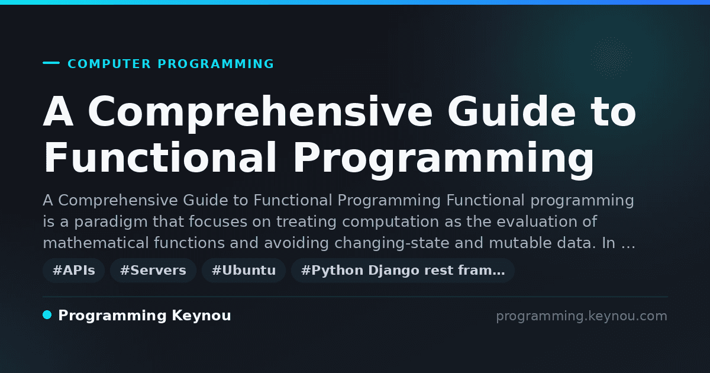The image size is (710, 373).
Task: Click the cyan dot beside Programming Keynou
Action: tap(47, 315)
